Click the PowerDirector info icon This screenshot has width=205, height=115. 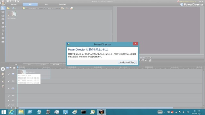[182, 4]
